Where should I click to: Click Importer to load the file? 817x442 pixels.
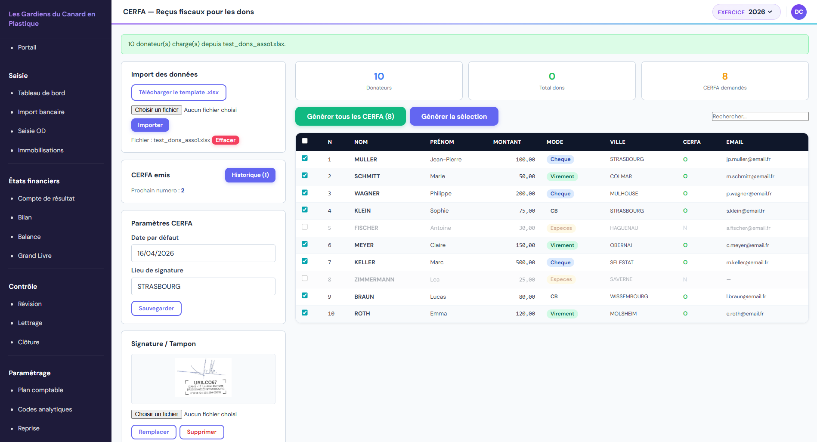150,125
